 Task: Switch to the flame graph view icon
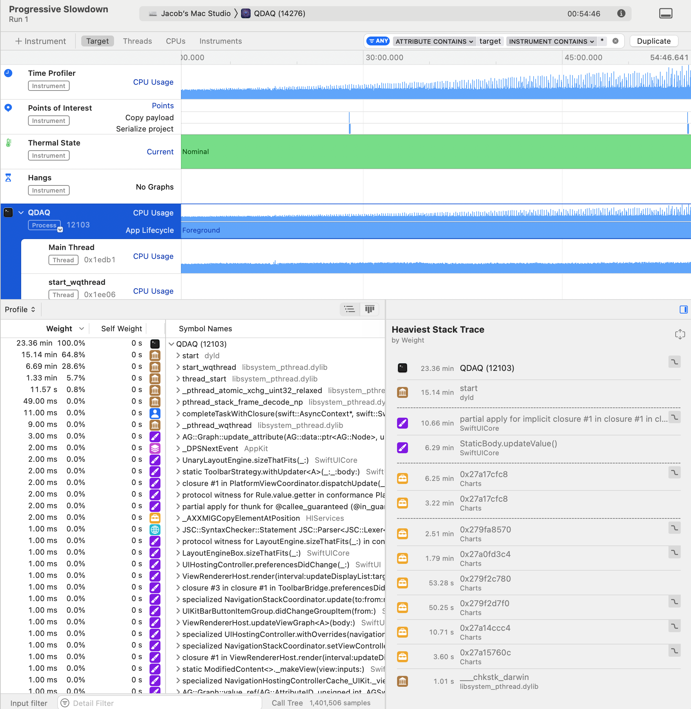pyautogui.click(x=369, y=309)
